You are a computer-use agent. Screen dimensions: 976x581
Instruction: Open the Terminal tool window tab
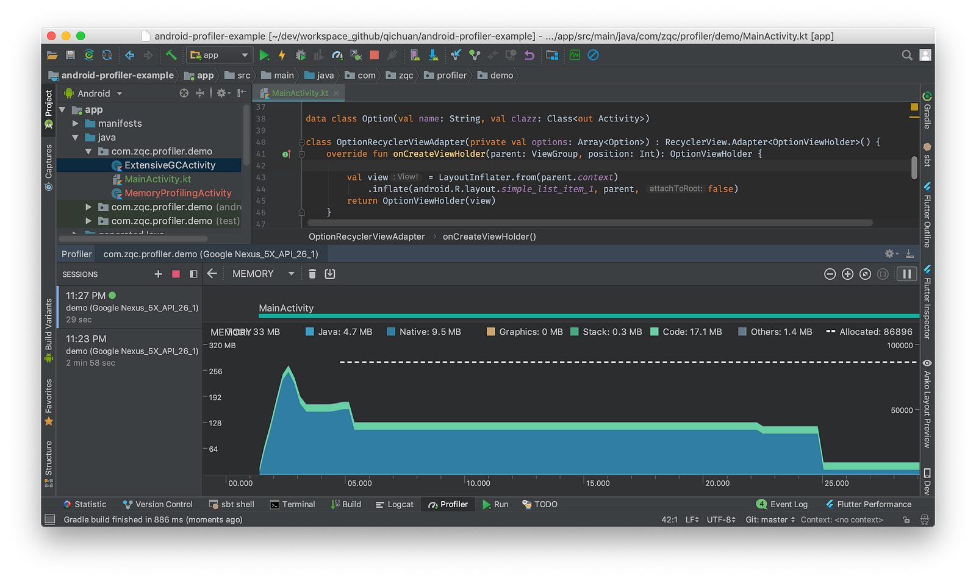293,504
